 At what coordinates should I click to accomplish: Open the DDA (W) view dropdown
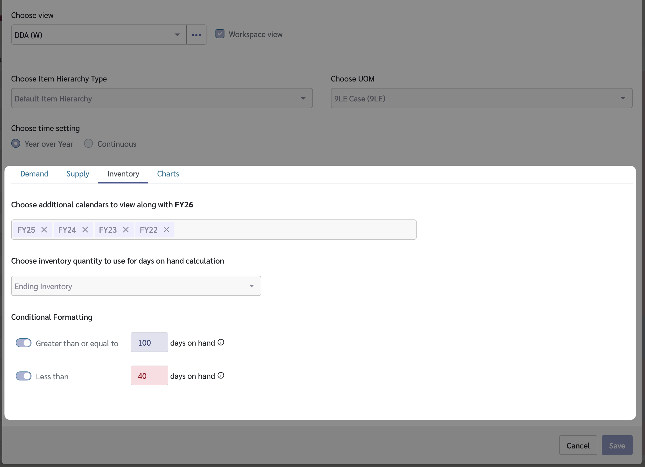[x=99, y=35]
